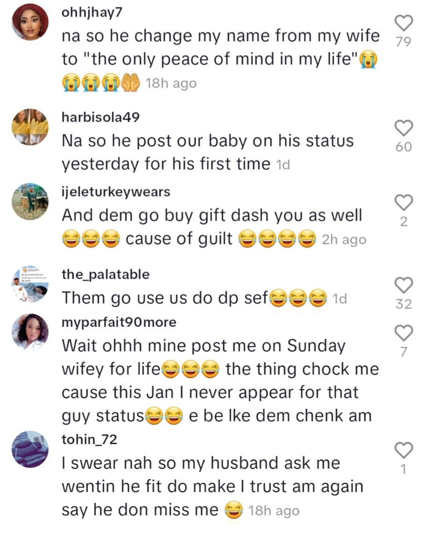Visit username tohin_72
Image resolution: width=430 pixels, height=537 pixels.
point(89,440)
